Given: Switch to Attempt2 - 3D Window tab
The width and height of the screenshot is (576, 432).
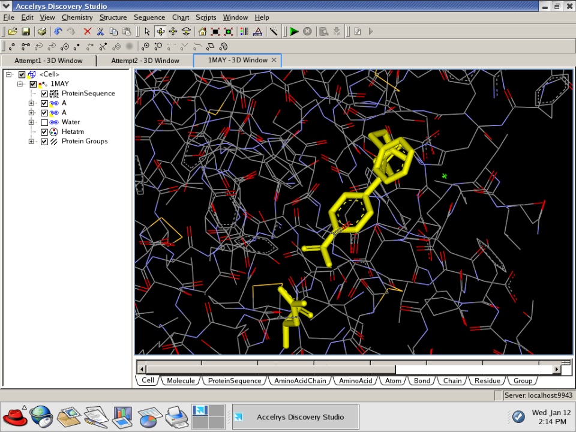Looking at the screenshot, I should pos(145,61).
